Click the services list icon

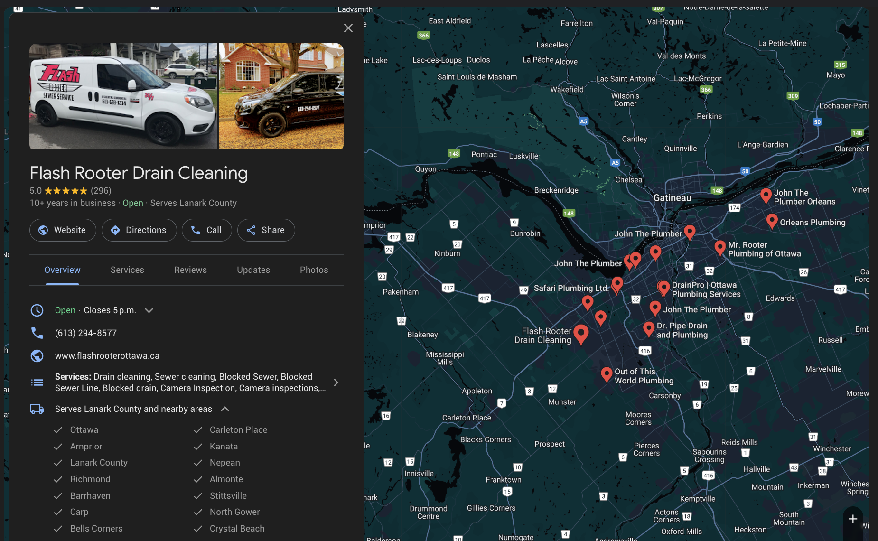[37, 382]
